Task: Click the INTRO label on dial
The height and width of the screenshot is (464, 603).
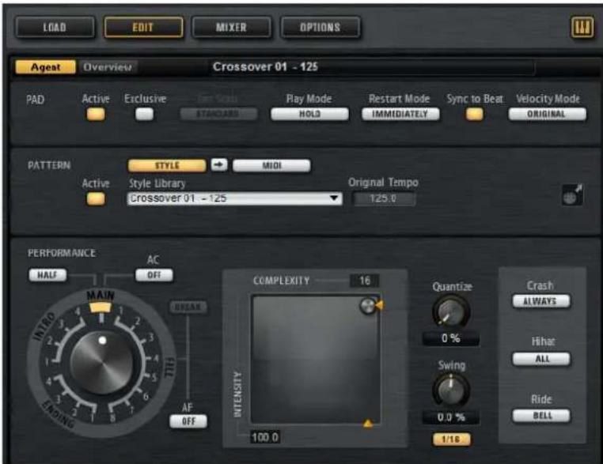Action: point(43,326)
